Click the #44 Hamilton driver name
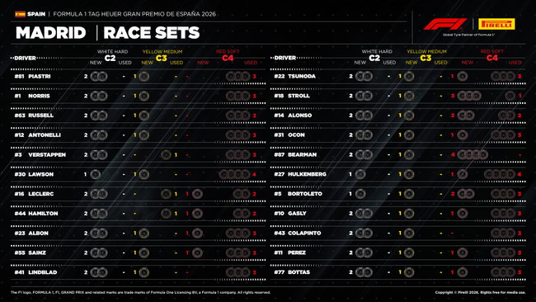 (36, 214)
